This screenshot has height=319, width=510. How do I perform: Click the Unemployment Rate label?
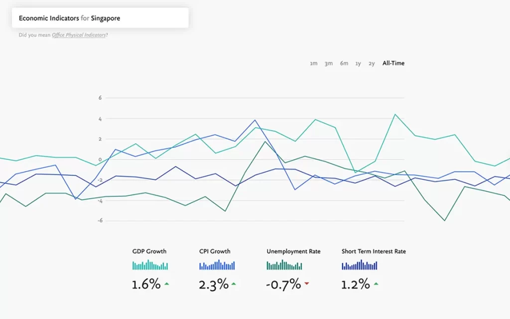(293, 251)
